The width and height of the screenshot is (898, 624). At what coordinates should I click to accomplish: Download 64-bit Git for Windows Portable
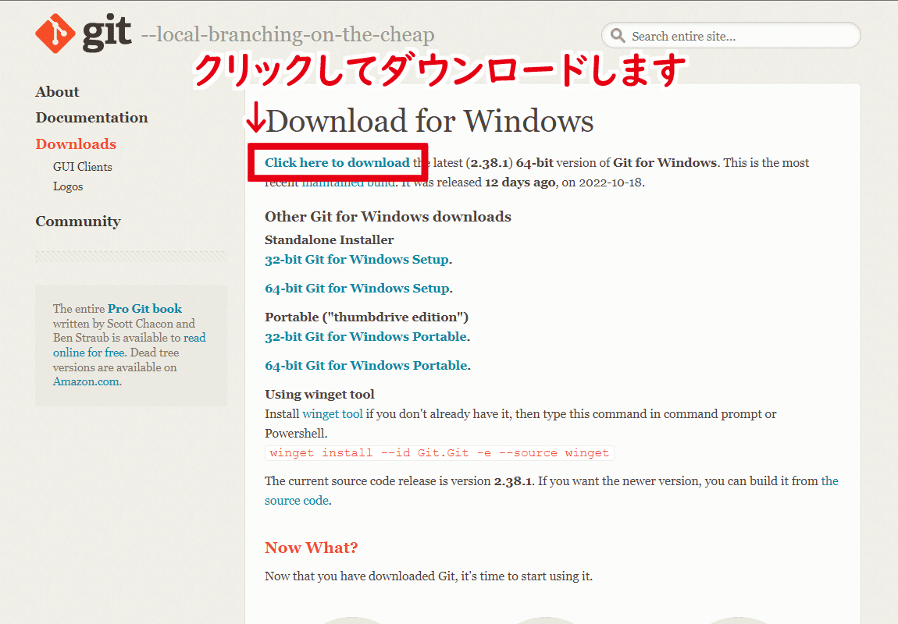coord(366,366)
